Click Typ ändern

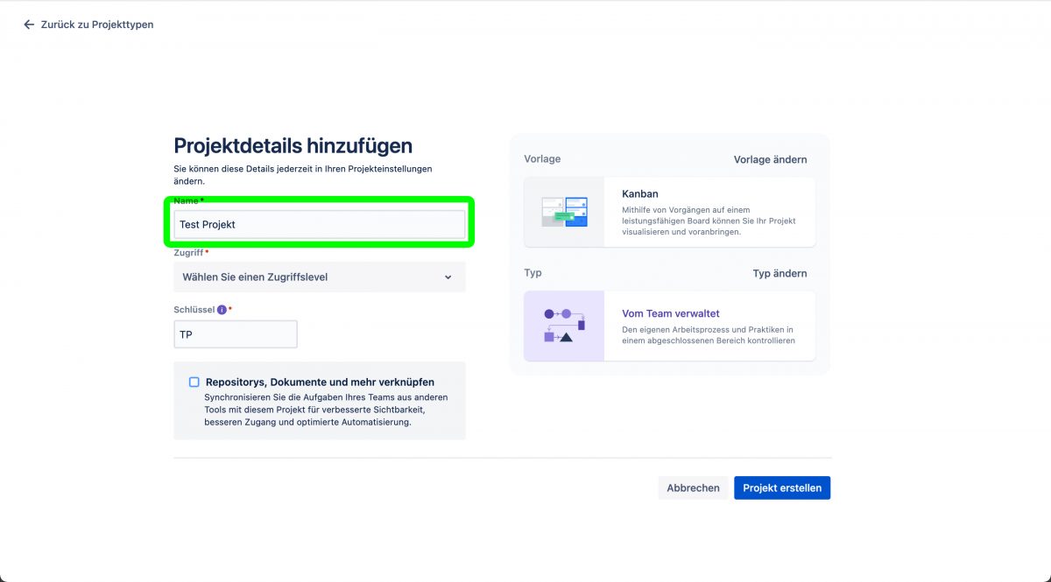pos(779,273)
